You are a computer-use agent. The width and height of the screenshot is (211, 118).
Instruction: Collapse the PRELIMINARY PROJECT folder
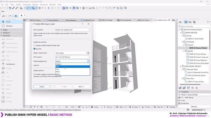pyautogui.click(x=181, y=66)
